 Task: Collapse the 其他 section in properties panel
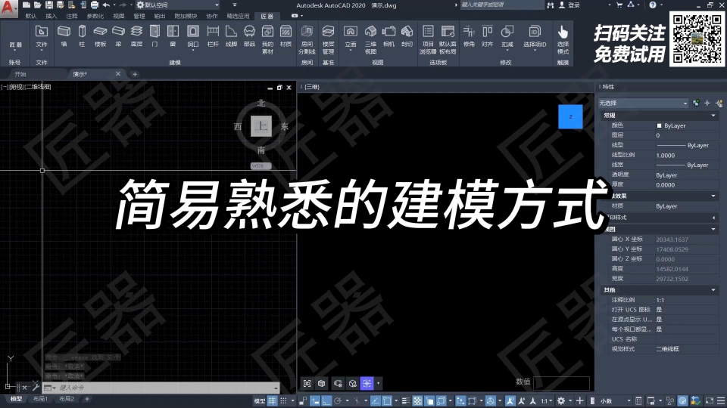(713, 290)
